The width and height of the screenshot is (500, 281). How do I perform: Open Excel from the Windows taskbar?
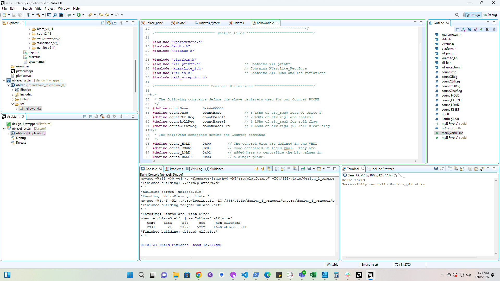(313, 275)
